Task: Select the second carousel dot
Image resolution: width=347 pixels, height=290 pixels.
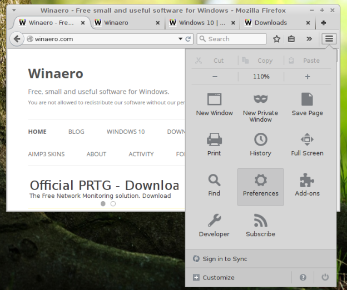Action: (113, 204)
